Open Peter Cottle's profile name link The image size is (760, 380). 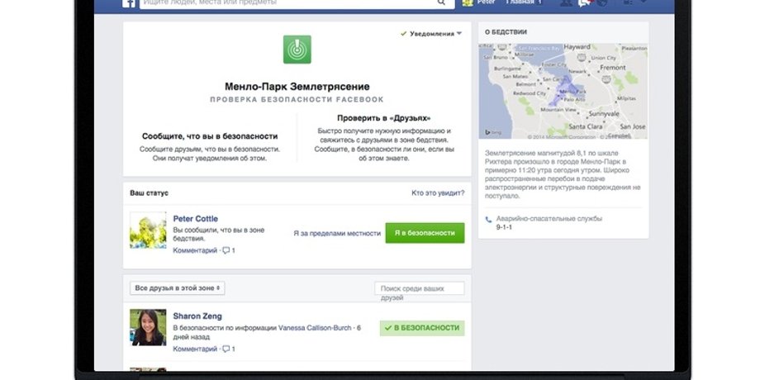coord(195,219)
